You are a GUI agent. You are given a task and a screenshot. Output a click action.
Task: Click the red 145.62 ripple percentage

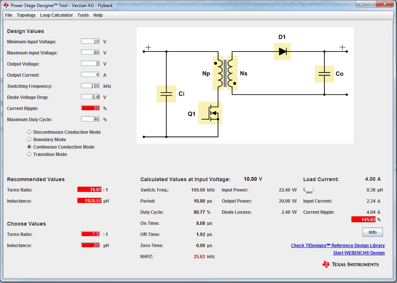[x=363, y=219]
